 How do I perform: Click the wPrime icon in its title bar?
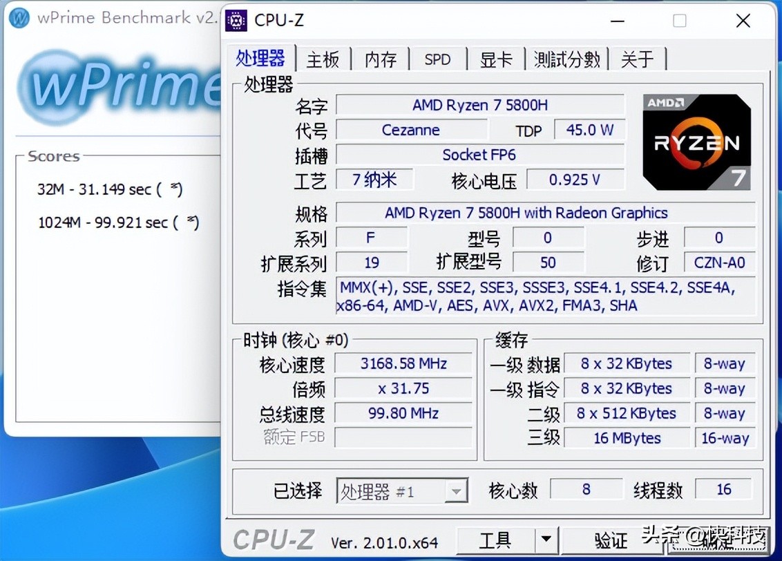(19, 18)
